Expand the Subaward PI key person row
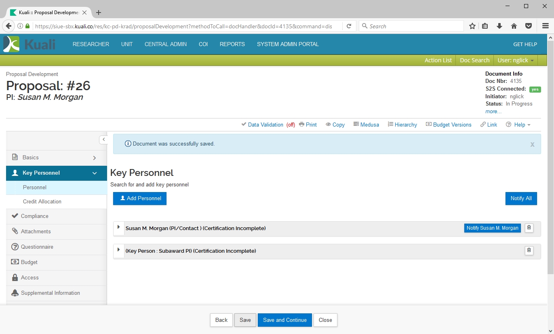This screenshot has height=334, width=554. tap(118, 250)
